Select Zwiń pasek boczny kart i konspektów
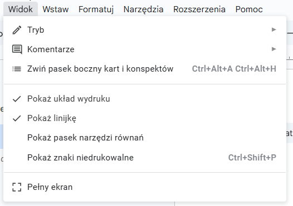 click(145, 69)
